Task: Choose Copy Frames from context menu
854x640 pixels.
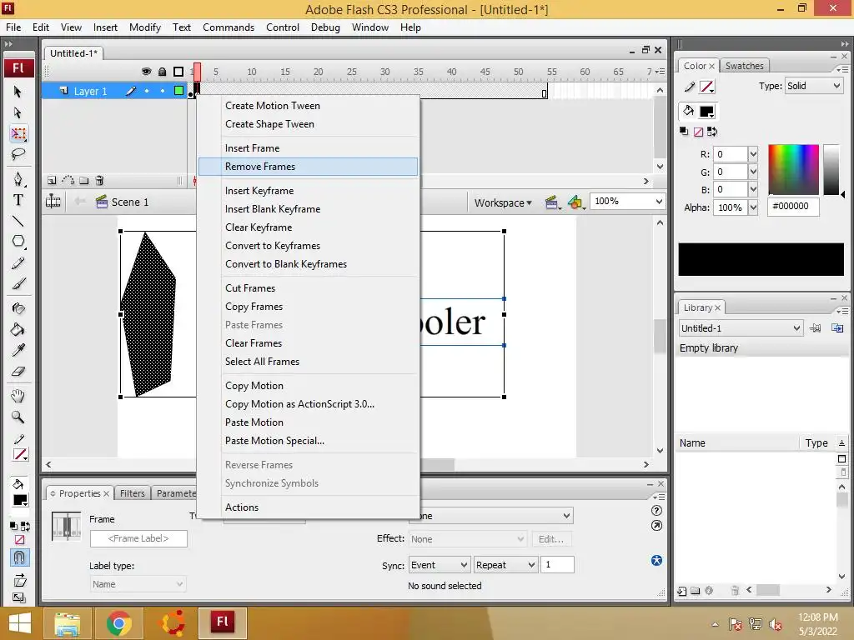Action: point(308,307)
